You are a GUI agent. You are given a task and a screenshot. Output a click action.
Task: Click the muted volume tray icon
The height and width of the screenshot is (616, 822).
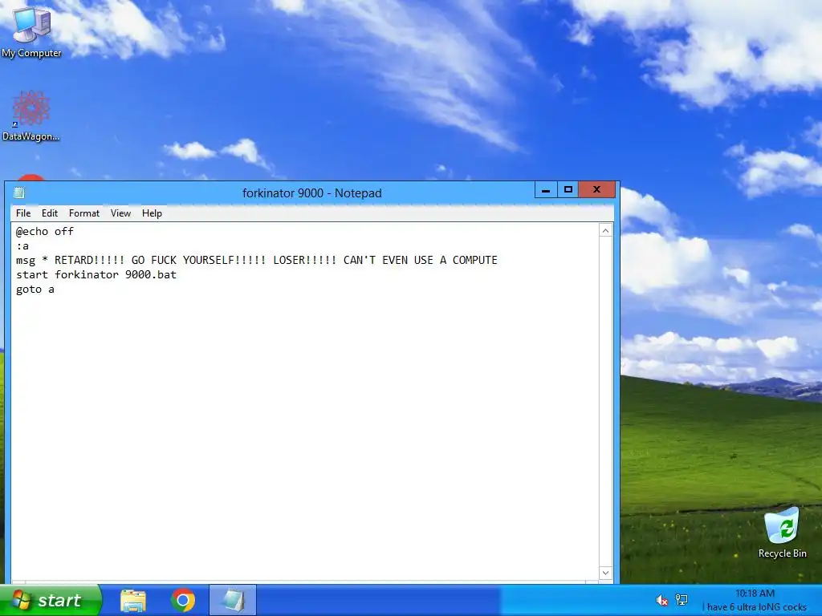(x=661, y=600)
